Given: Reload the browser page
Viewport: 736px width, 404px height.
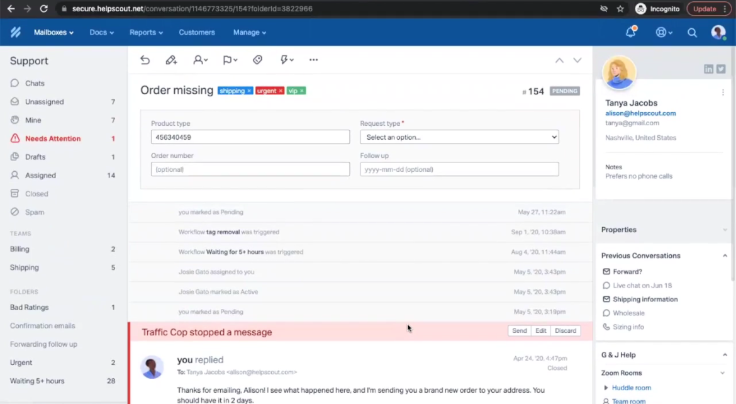Looking at the screenshot, I should [43, 8].
